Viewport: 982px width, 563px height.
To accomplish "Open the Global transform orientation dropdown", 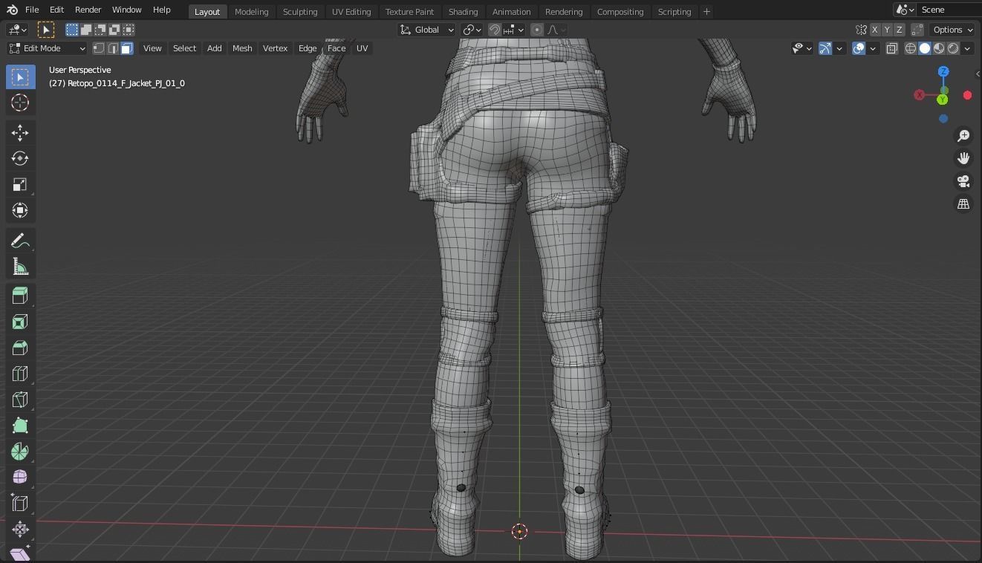I will coord(427,30).
